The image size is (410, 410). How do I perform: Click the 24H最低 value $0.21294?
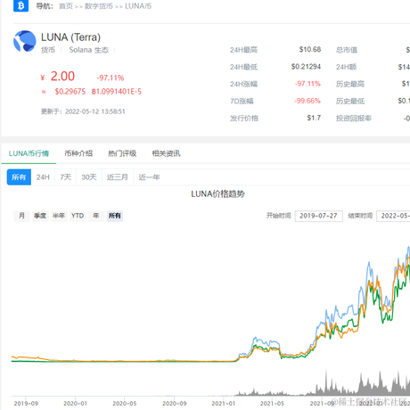click(306, 67)
